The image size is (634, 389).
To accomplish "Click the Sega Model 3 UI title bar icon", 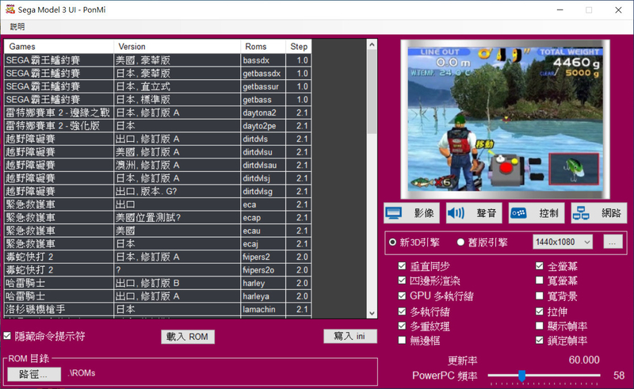I will [x=10, y=10].
